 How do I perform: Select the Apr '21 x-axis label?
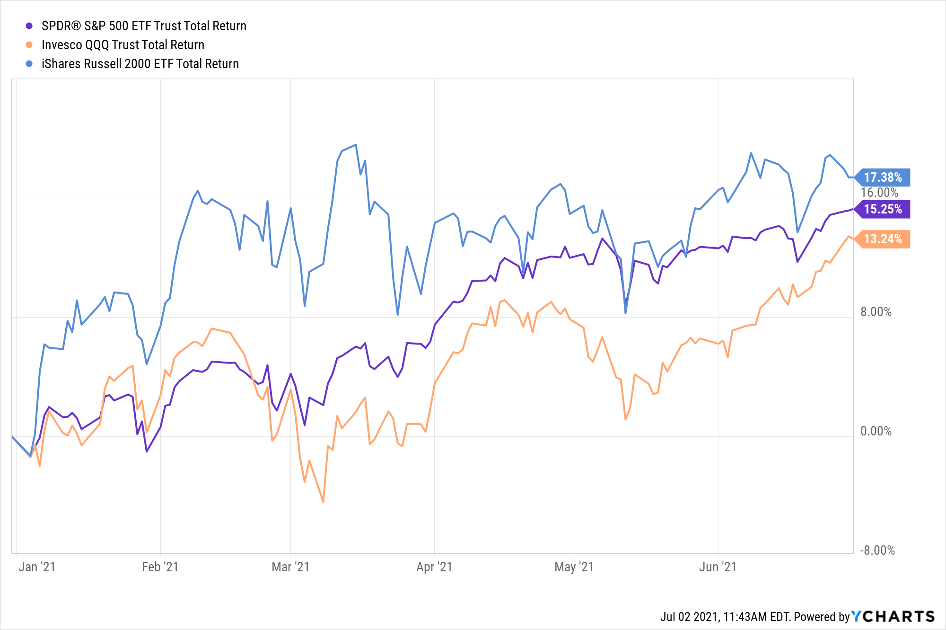434,567
